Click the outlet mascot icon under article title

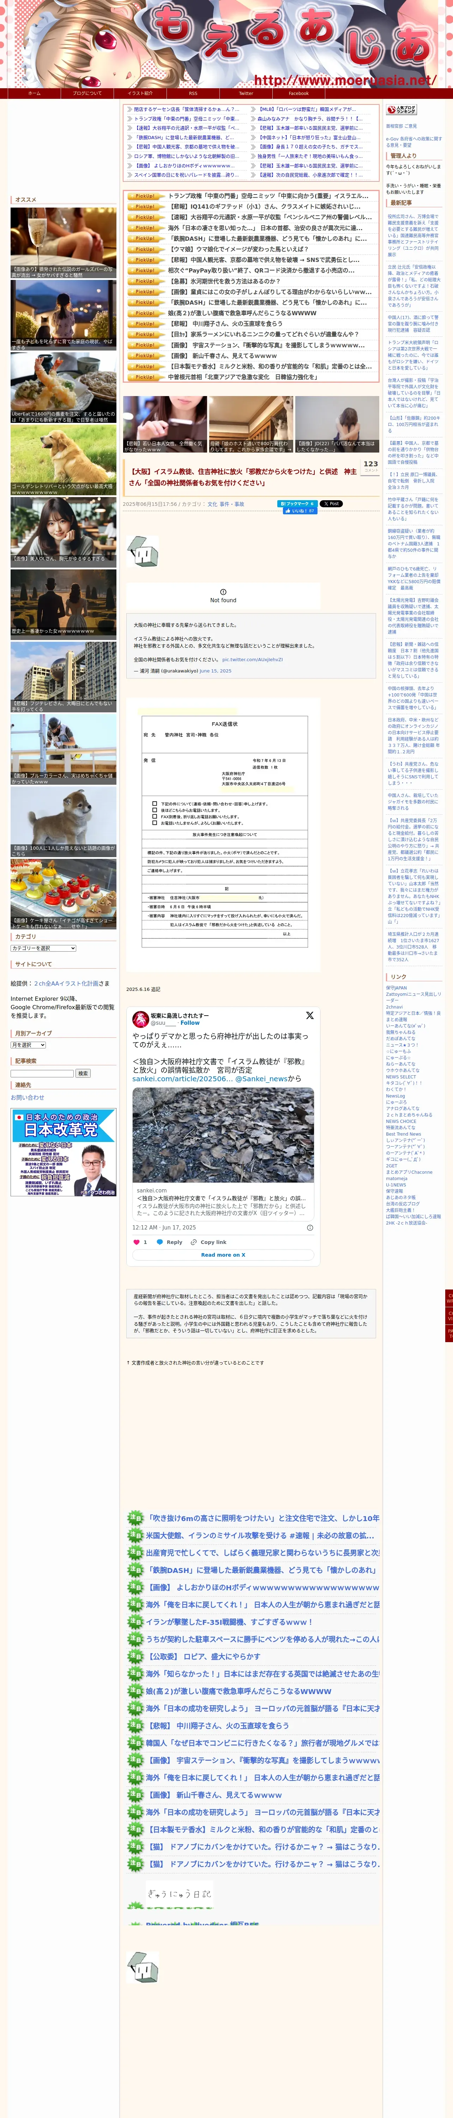click(142, 552)
